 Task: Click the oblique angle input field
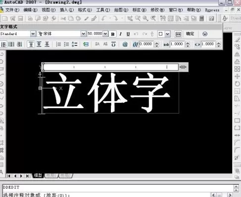click(x=146, y=44)
